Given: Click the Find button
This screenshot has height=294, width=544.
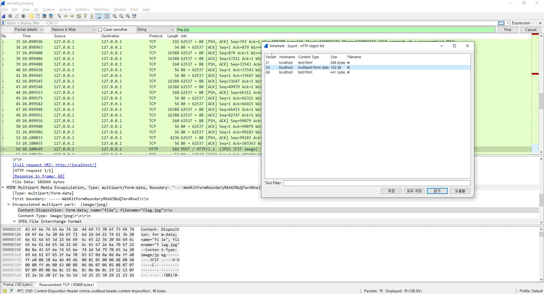Looking at the screenshot, I should (x=508, y=30).
